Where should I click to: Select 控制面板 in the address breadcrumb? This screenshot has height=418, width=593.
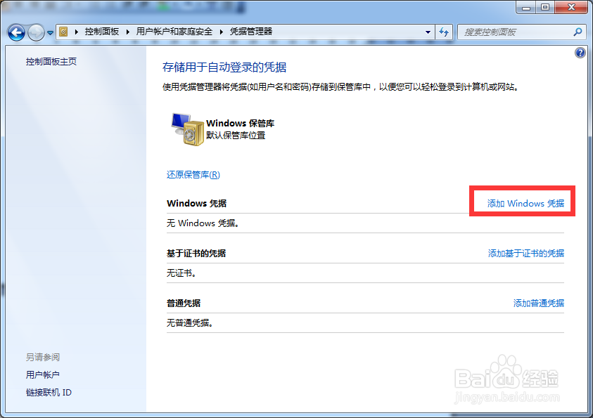point(102,32)
